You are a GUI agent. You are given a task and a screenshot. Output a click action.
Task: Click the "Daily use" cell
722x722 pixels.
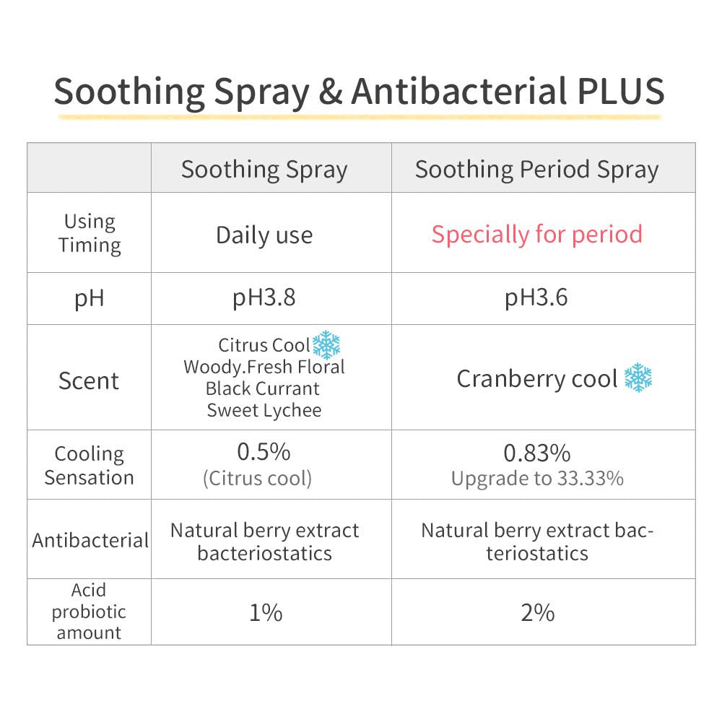pyautogui.click(x=264, y=235)
